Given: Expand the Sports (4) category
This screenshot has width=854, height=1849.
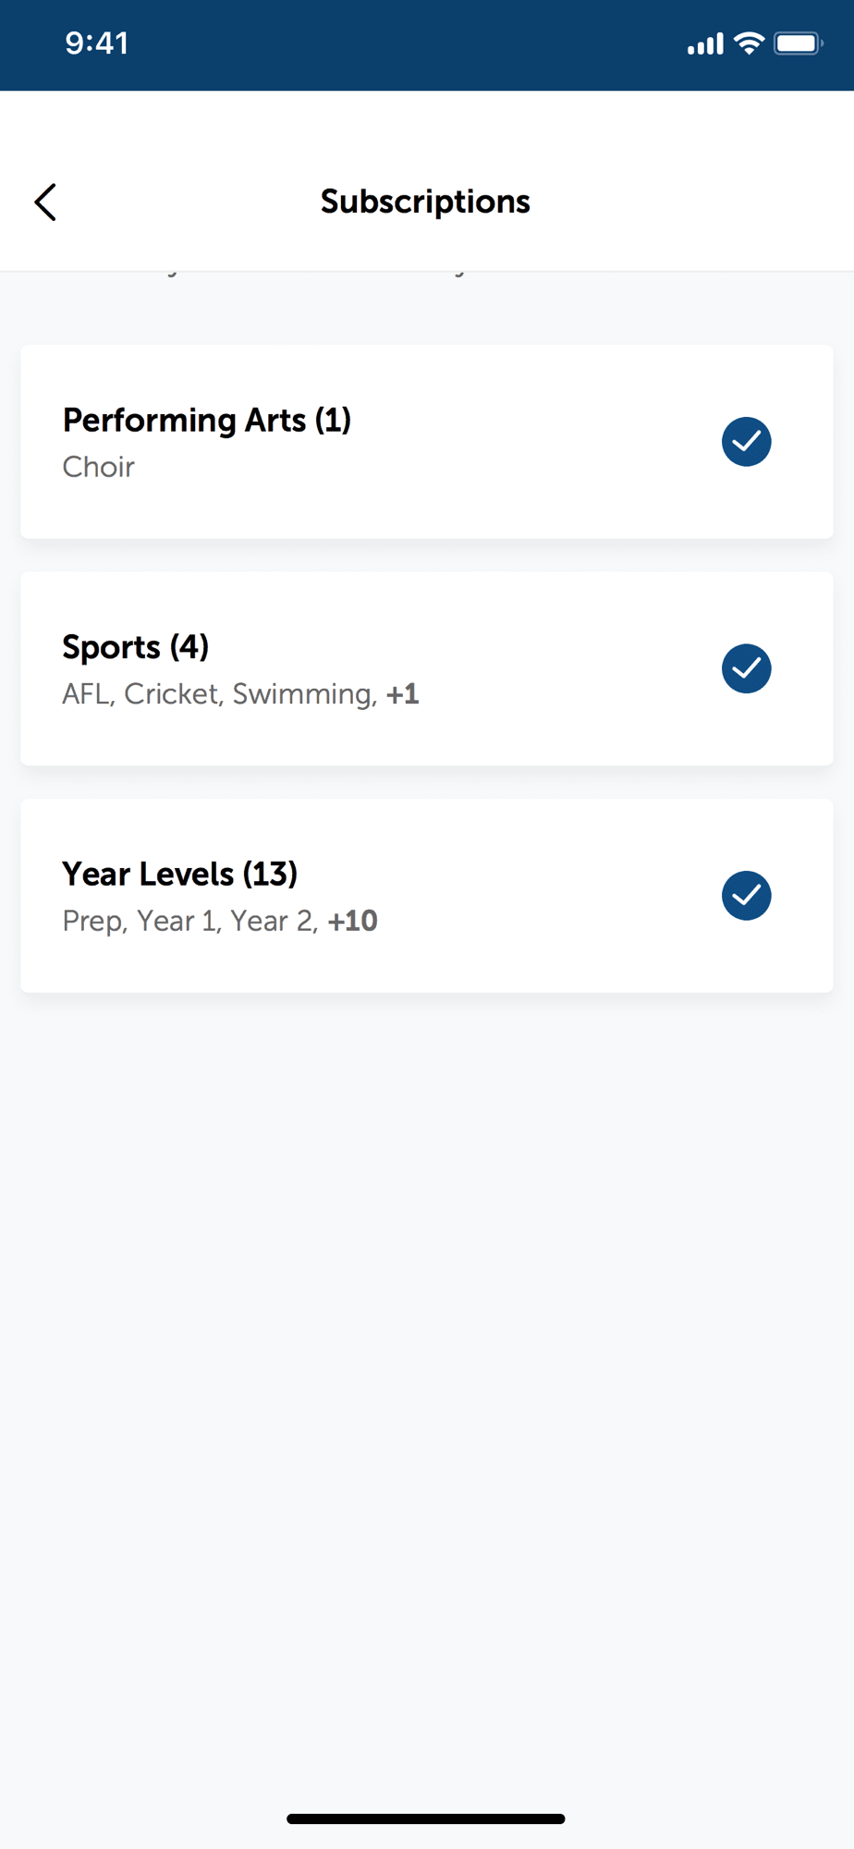Looking at the screenshot, I should coord(427,668).
